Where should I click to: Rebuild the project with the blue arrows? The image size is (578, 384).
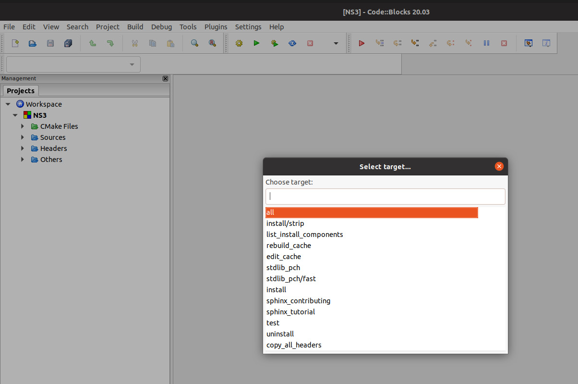[292, 43]
